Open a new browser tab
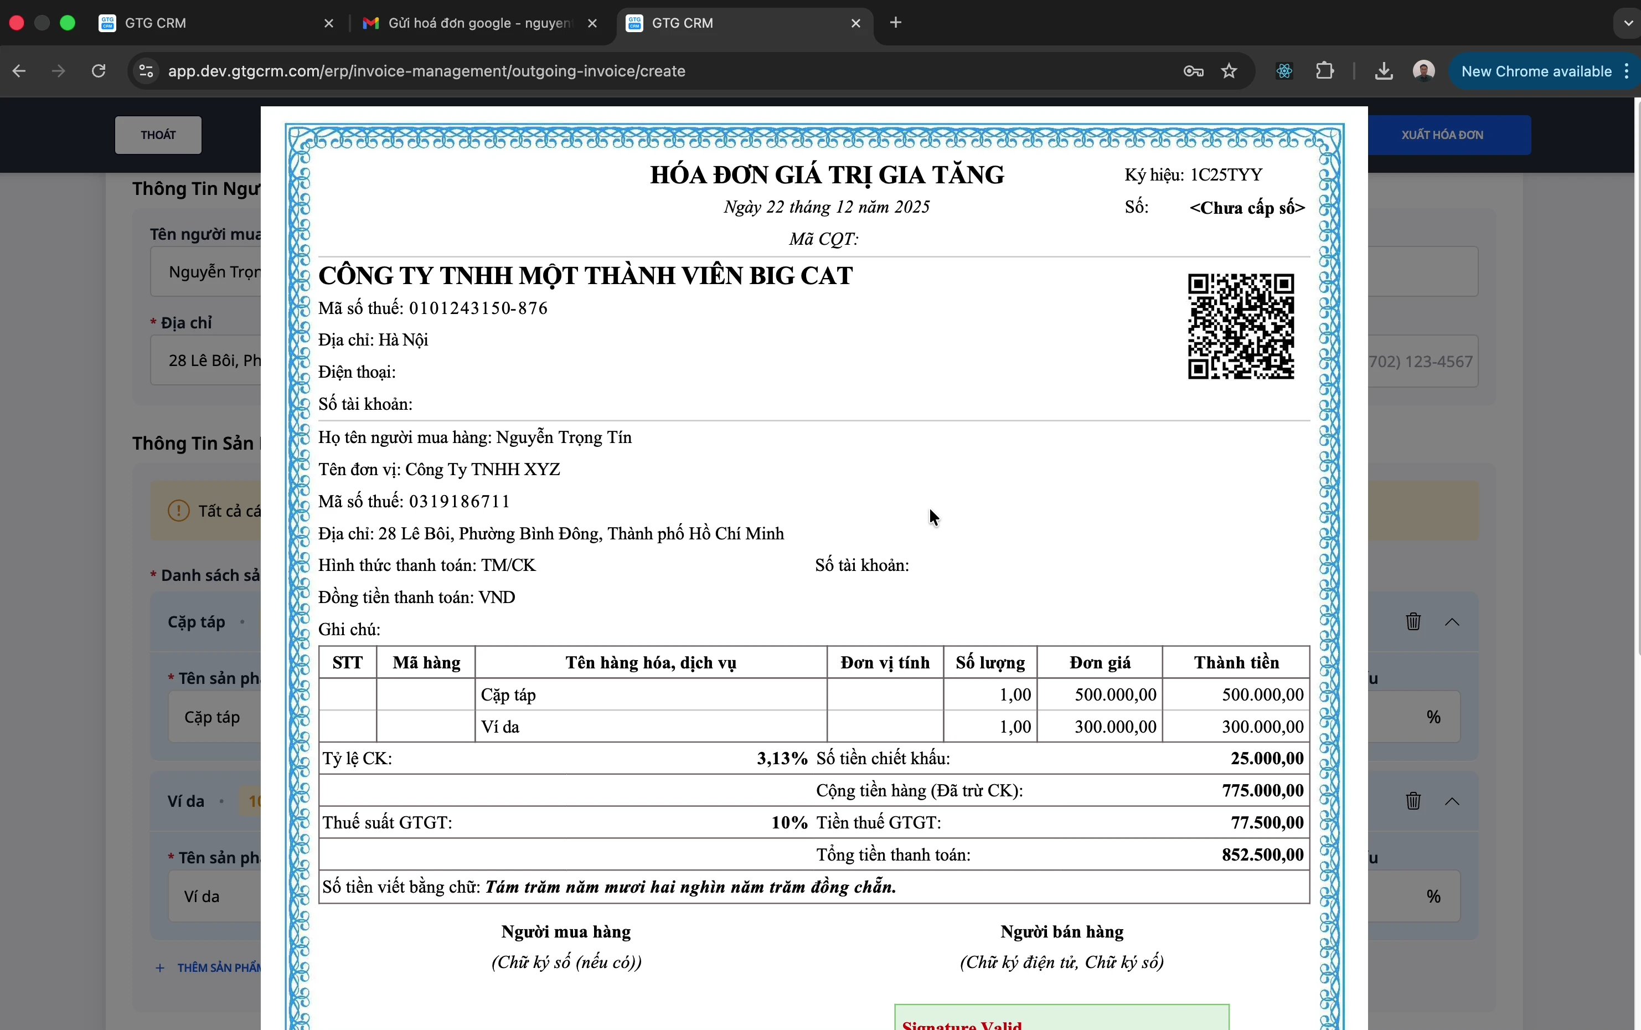The width and height of the screenshot is (1641, 1030). [896, 23]
